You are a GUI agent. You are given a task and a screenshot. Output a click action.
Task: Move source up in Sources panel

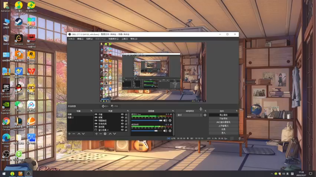pos(110,134)
